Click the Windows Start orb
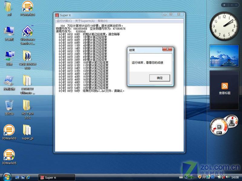Image resolution: width=242 pixels, height=181 pixels. [6, 177]
